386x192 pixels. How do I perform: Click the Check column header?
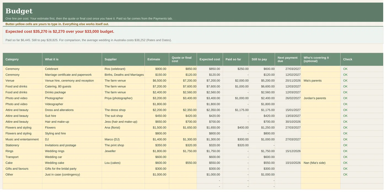click(362, 59)
